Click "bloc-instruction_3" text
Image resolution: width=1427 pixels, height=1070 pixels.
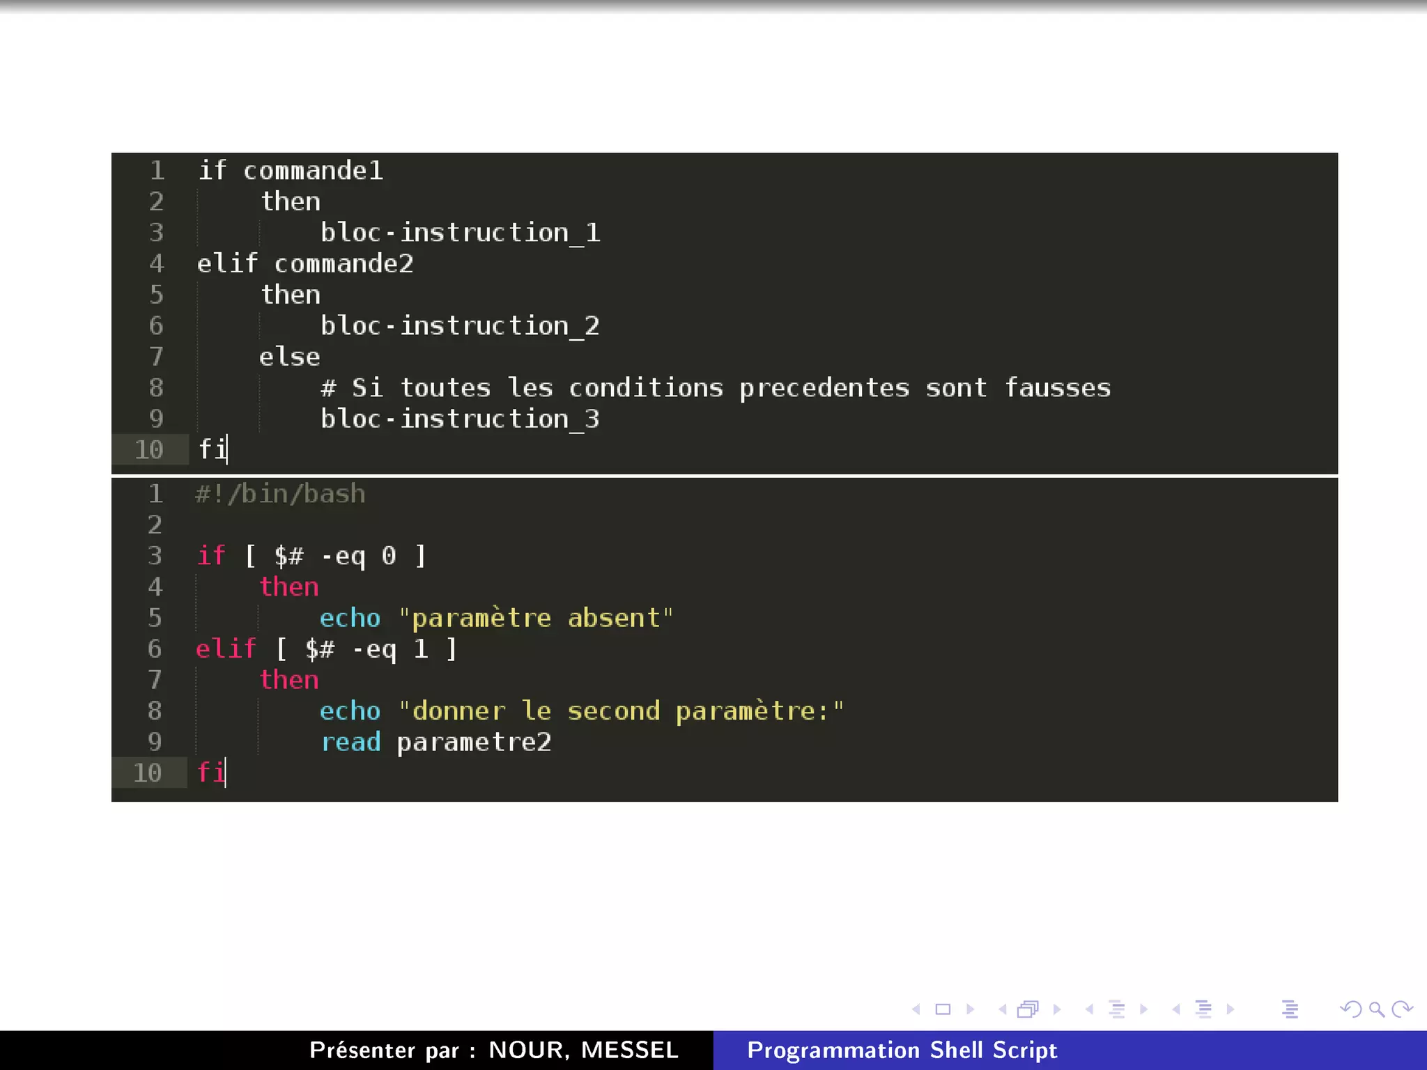(x=460, y=419)
